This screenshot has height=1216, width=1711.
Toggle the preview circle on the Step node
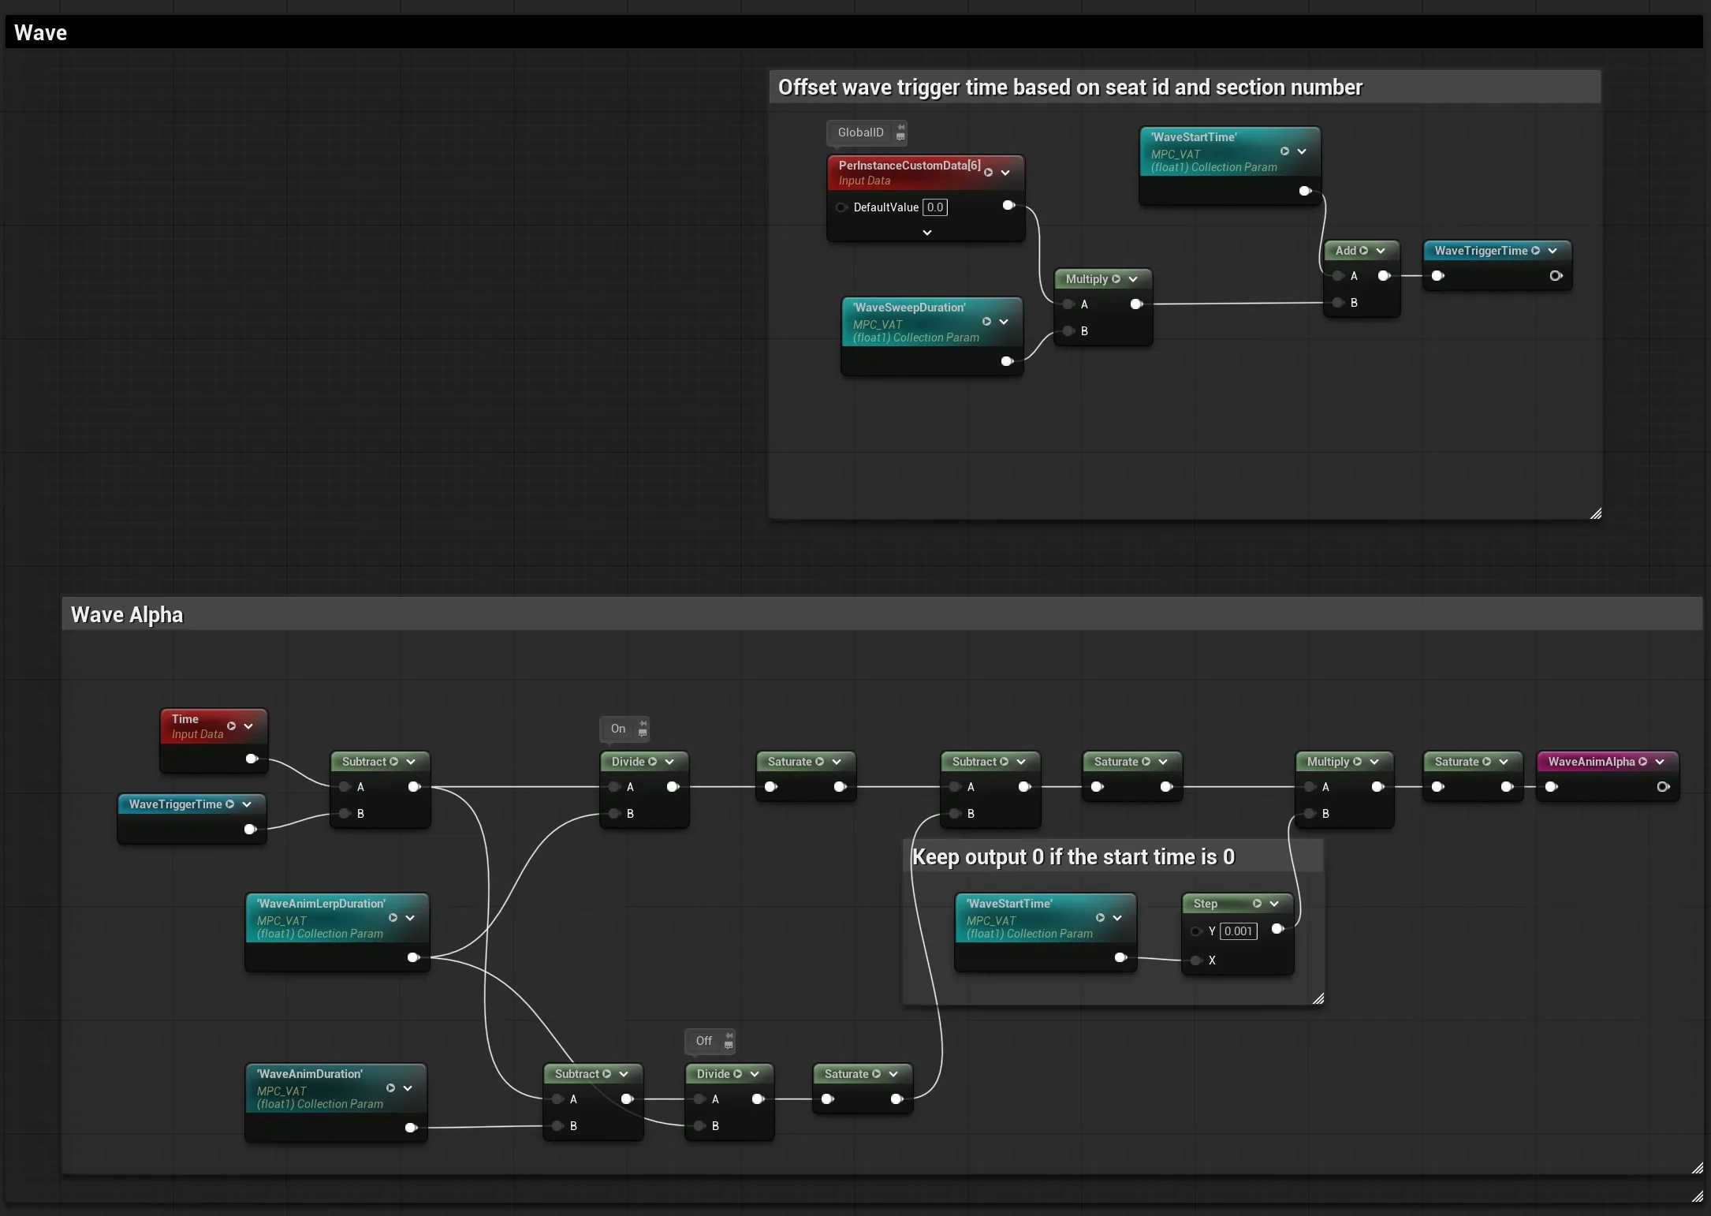(1257, 904)
